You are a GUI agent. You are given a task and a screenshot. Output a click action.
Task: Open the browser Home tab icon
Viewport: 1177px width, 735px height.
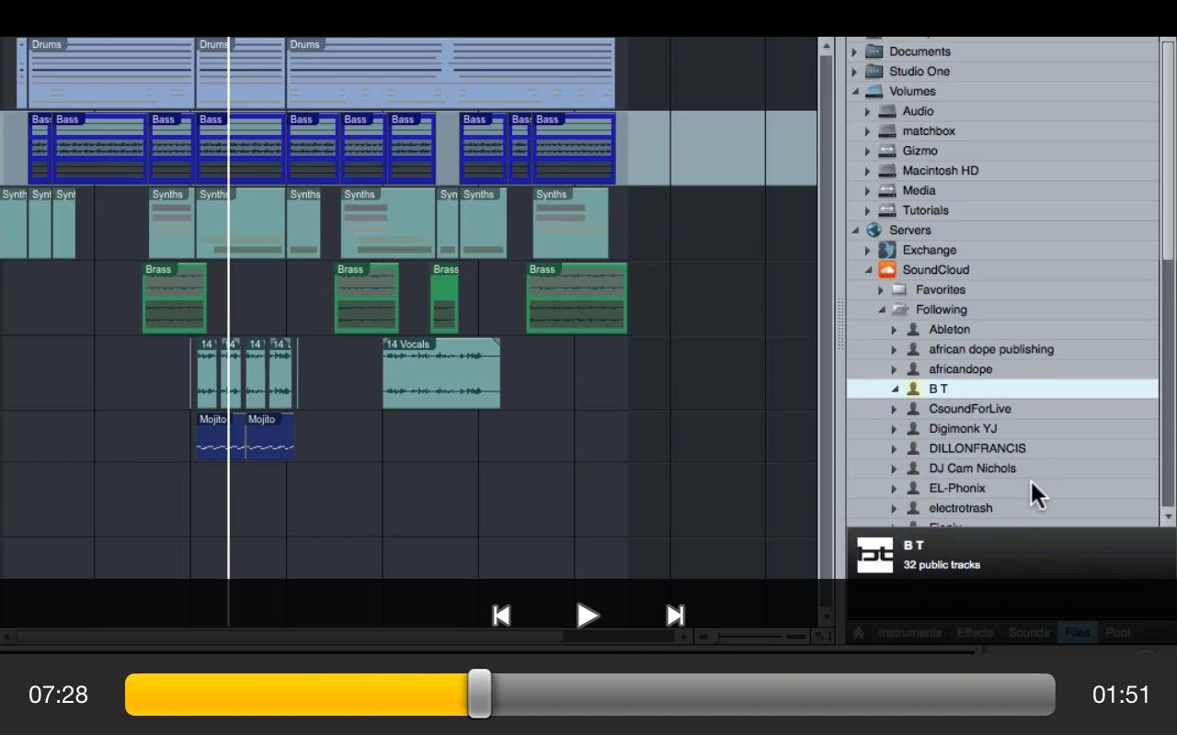pyautogui.click(x=859, y=632)
